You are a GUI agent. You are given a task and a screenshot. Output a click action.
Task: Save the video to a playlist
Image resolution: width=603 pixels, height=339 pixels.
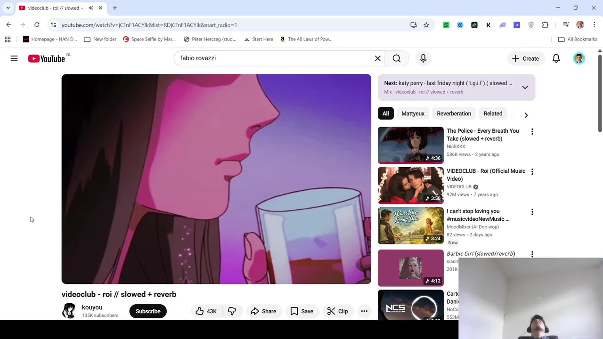[301, 311]
